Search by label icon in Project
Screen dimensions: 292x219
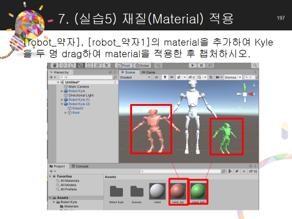[x=237, y=172]
